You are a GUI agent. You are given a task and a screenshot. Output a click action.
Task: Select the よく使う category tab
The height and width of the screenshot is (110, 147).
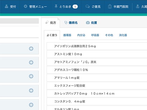[x=52, y=35]
